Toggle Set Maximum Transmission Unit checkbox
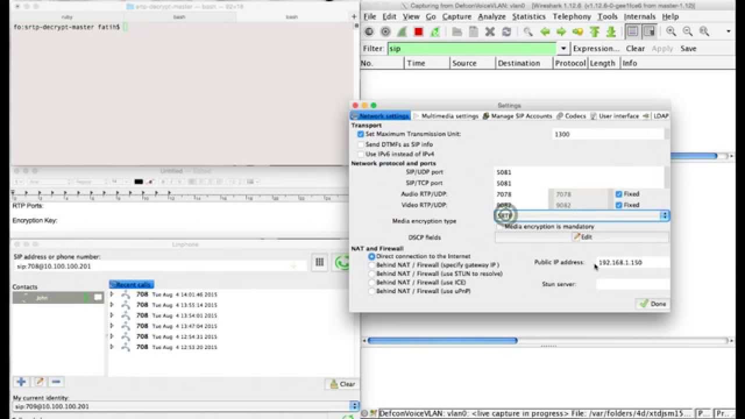Viewport: 745px width, 419px height. (x=361, y=134)
